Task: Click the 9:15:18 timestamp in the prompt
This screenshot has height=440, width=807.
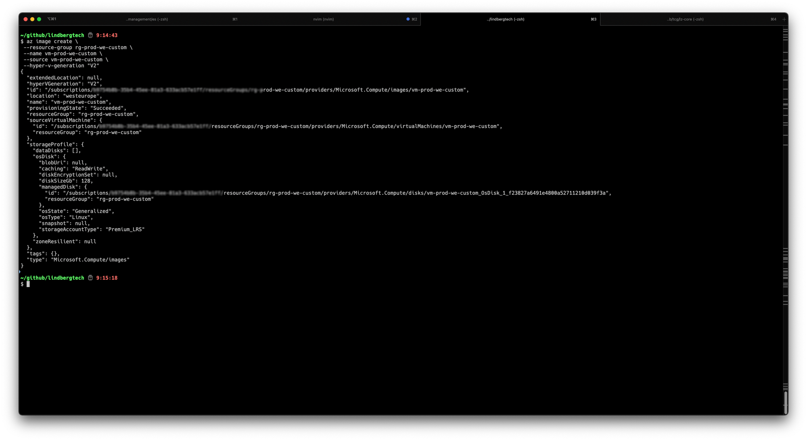Action: [x=107, y=278]
